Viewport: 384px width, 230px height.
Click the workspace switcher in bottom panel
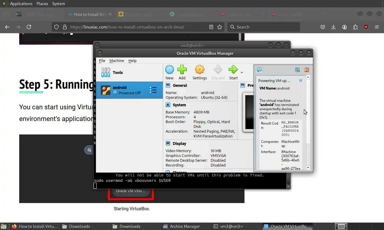[341, 226]
